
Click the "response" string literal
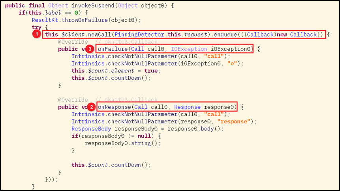point(234,121)
